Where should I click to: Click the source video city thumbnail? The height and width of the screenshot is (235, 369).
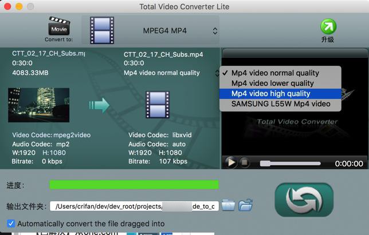click(39, 105)
